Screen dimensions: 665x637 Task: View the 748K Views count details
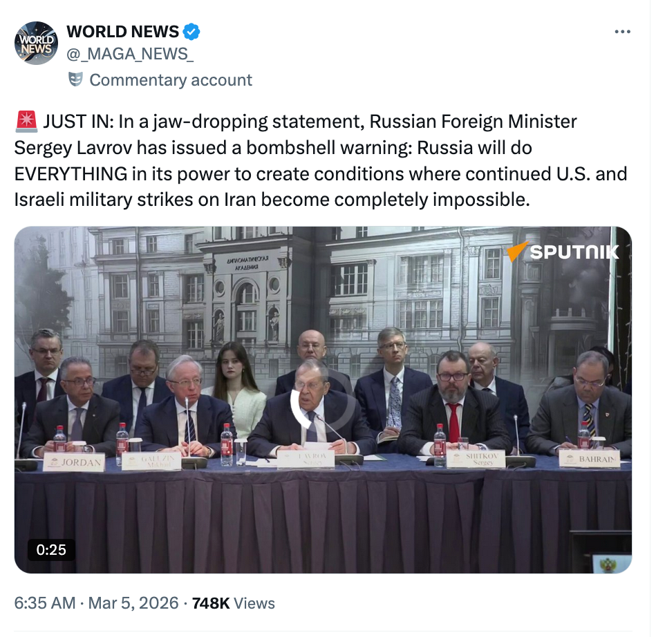[x=234, y=603]
